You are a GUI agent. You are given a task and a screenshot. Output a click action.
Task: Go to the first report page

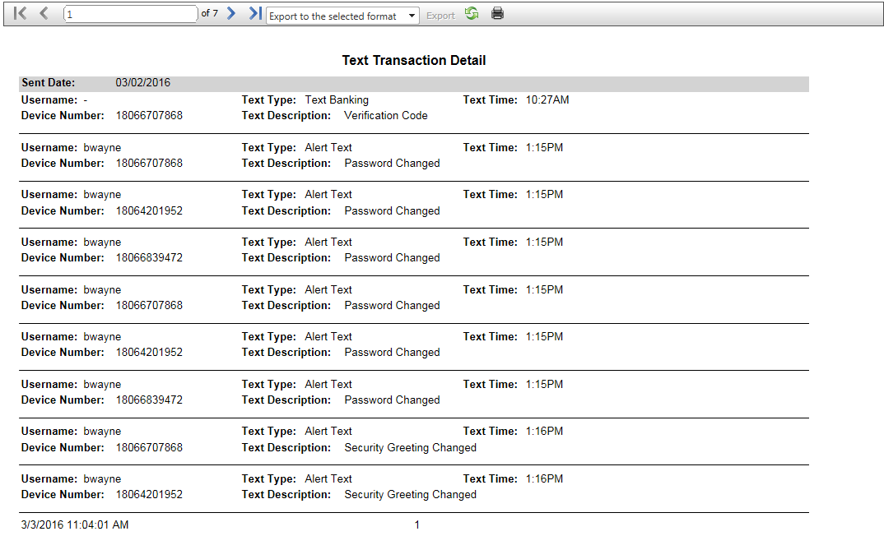click(x=21, y=14)
